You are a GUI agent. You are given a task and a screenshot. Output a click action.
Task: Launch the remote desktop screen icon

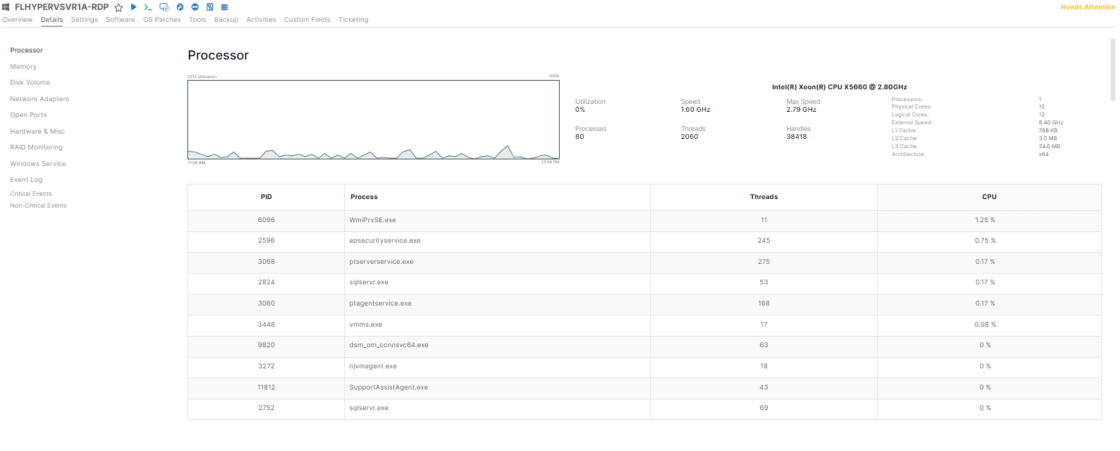pos(164,7)
